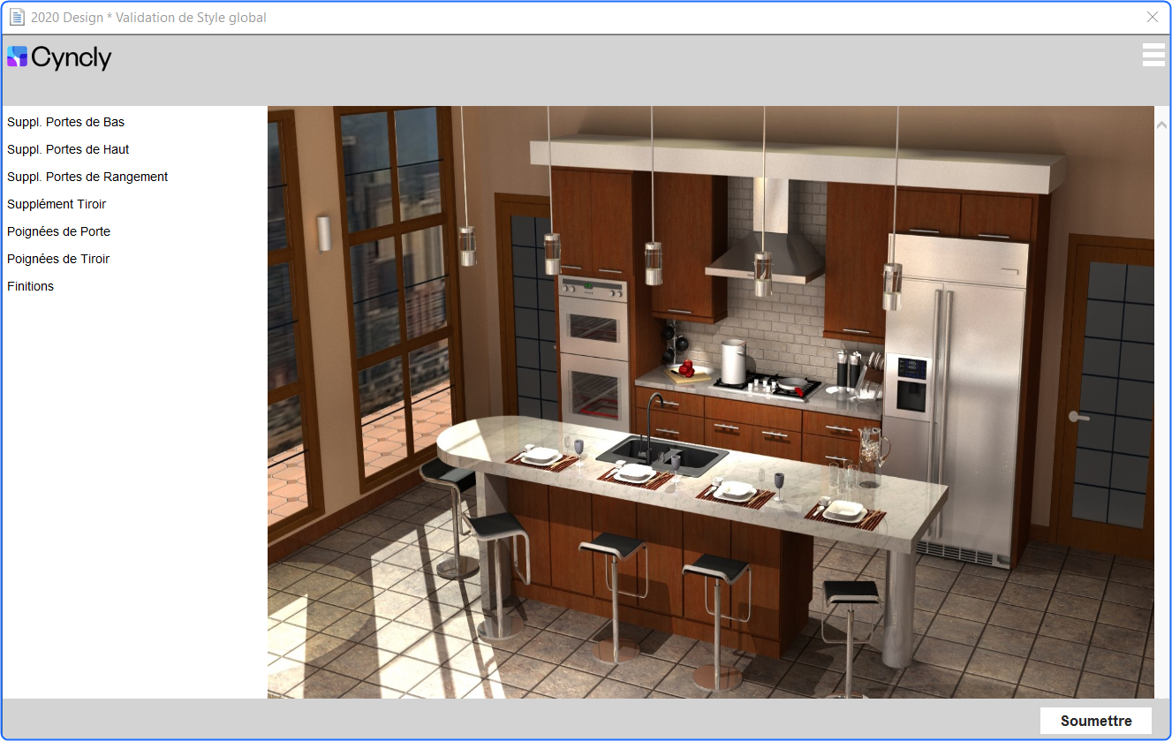Viewport: 1172px width, 741px height.
Task: Click the island sink in the kitchen image
Action: coord(662,455)
